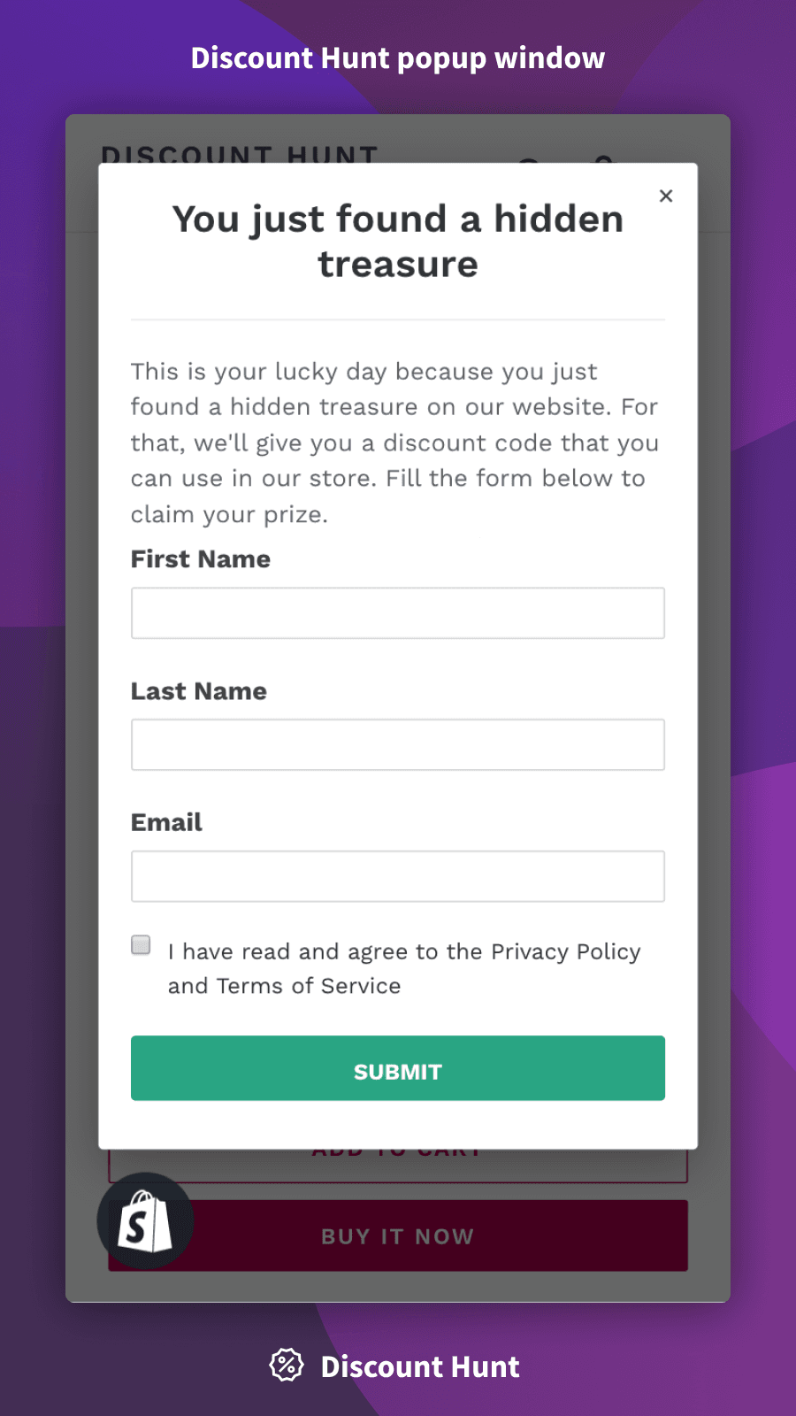
Task: Click the dimmed area beside the popup
Action: (81, 708)
